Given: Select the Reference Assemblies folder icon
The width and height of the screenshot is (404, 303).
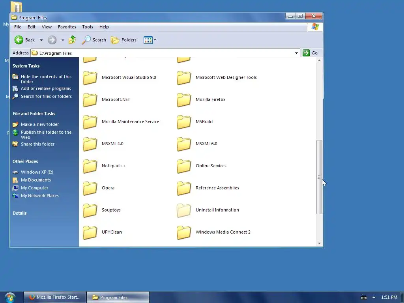Looking at the screenshot, I should coord(184,188).
